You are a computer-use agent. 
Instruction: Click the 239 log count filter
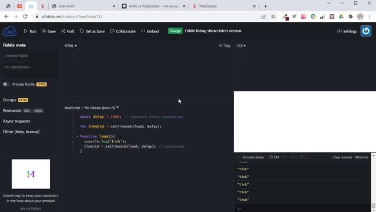point(274,157)
